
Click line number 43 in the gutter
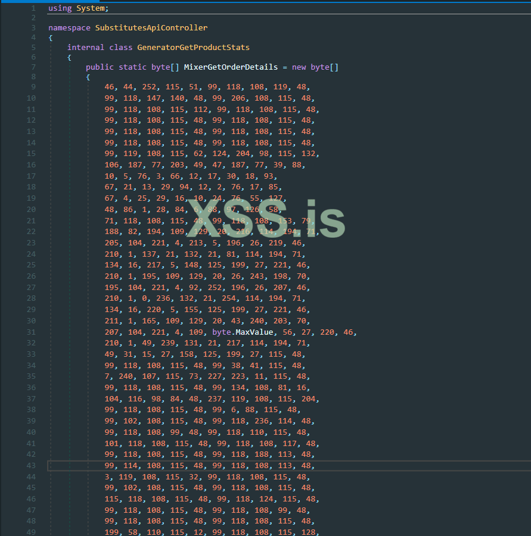point(31,465)
